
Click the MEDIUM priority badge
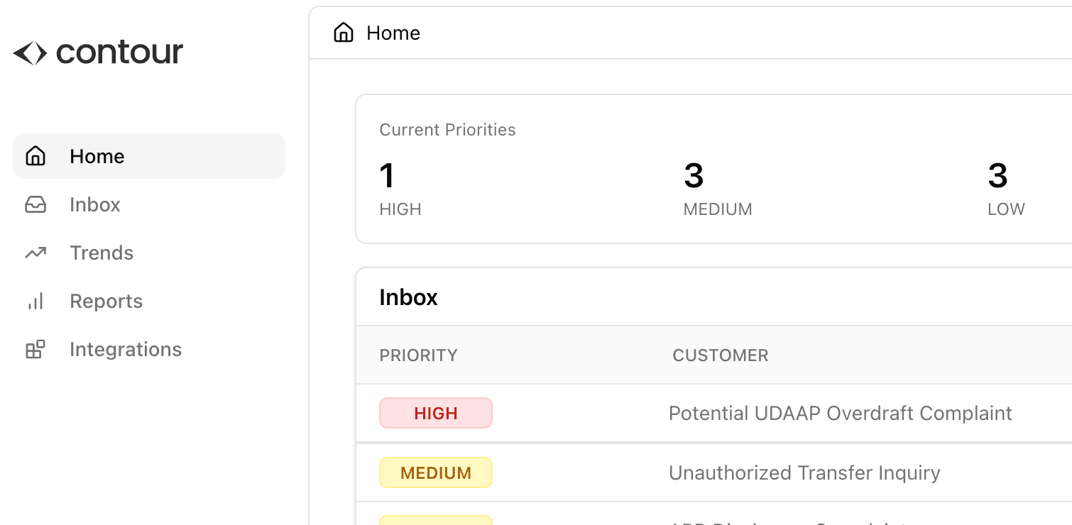pyautogui.click(x=435, y=472)
